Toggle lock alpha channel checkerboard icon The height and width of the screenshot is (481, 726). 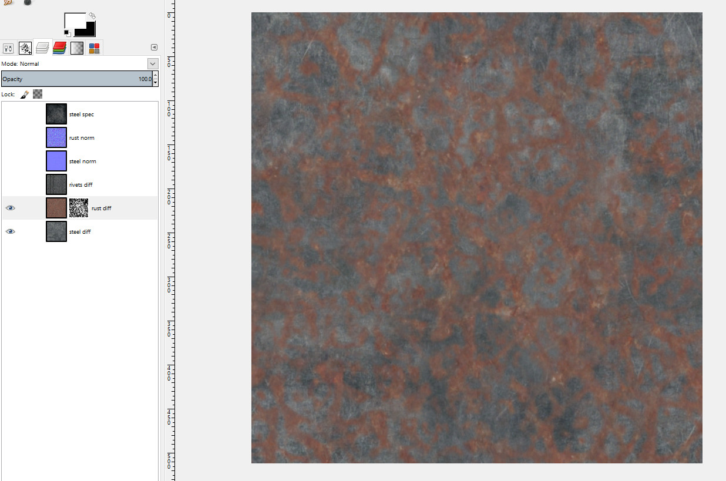[38, 94]
